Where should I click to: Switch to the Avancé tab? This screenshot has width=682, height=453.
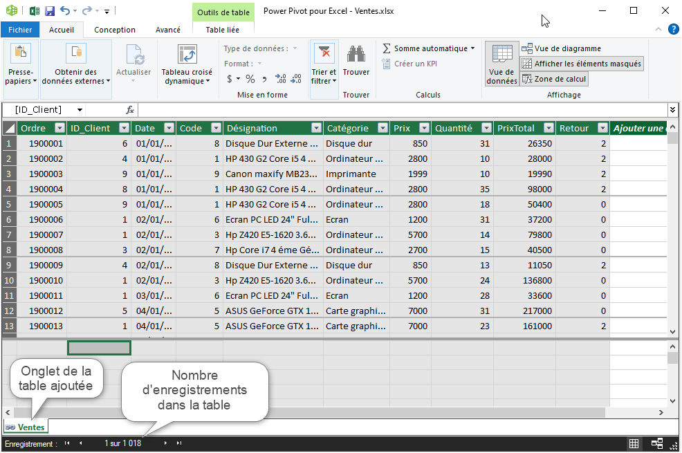point(168,30)
